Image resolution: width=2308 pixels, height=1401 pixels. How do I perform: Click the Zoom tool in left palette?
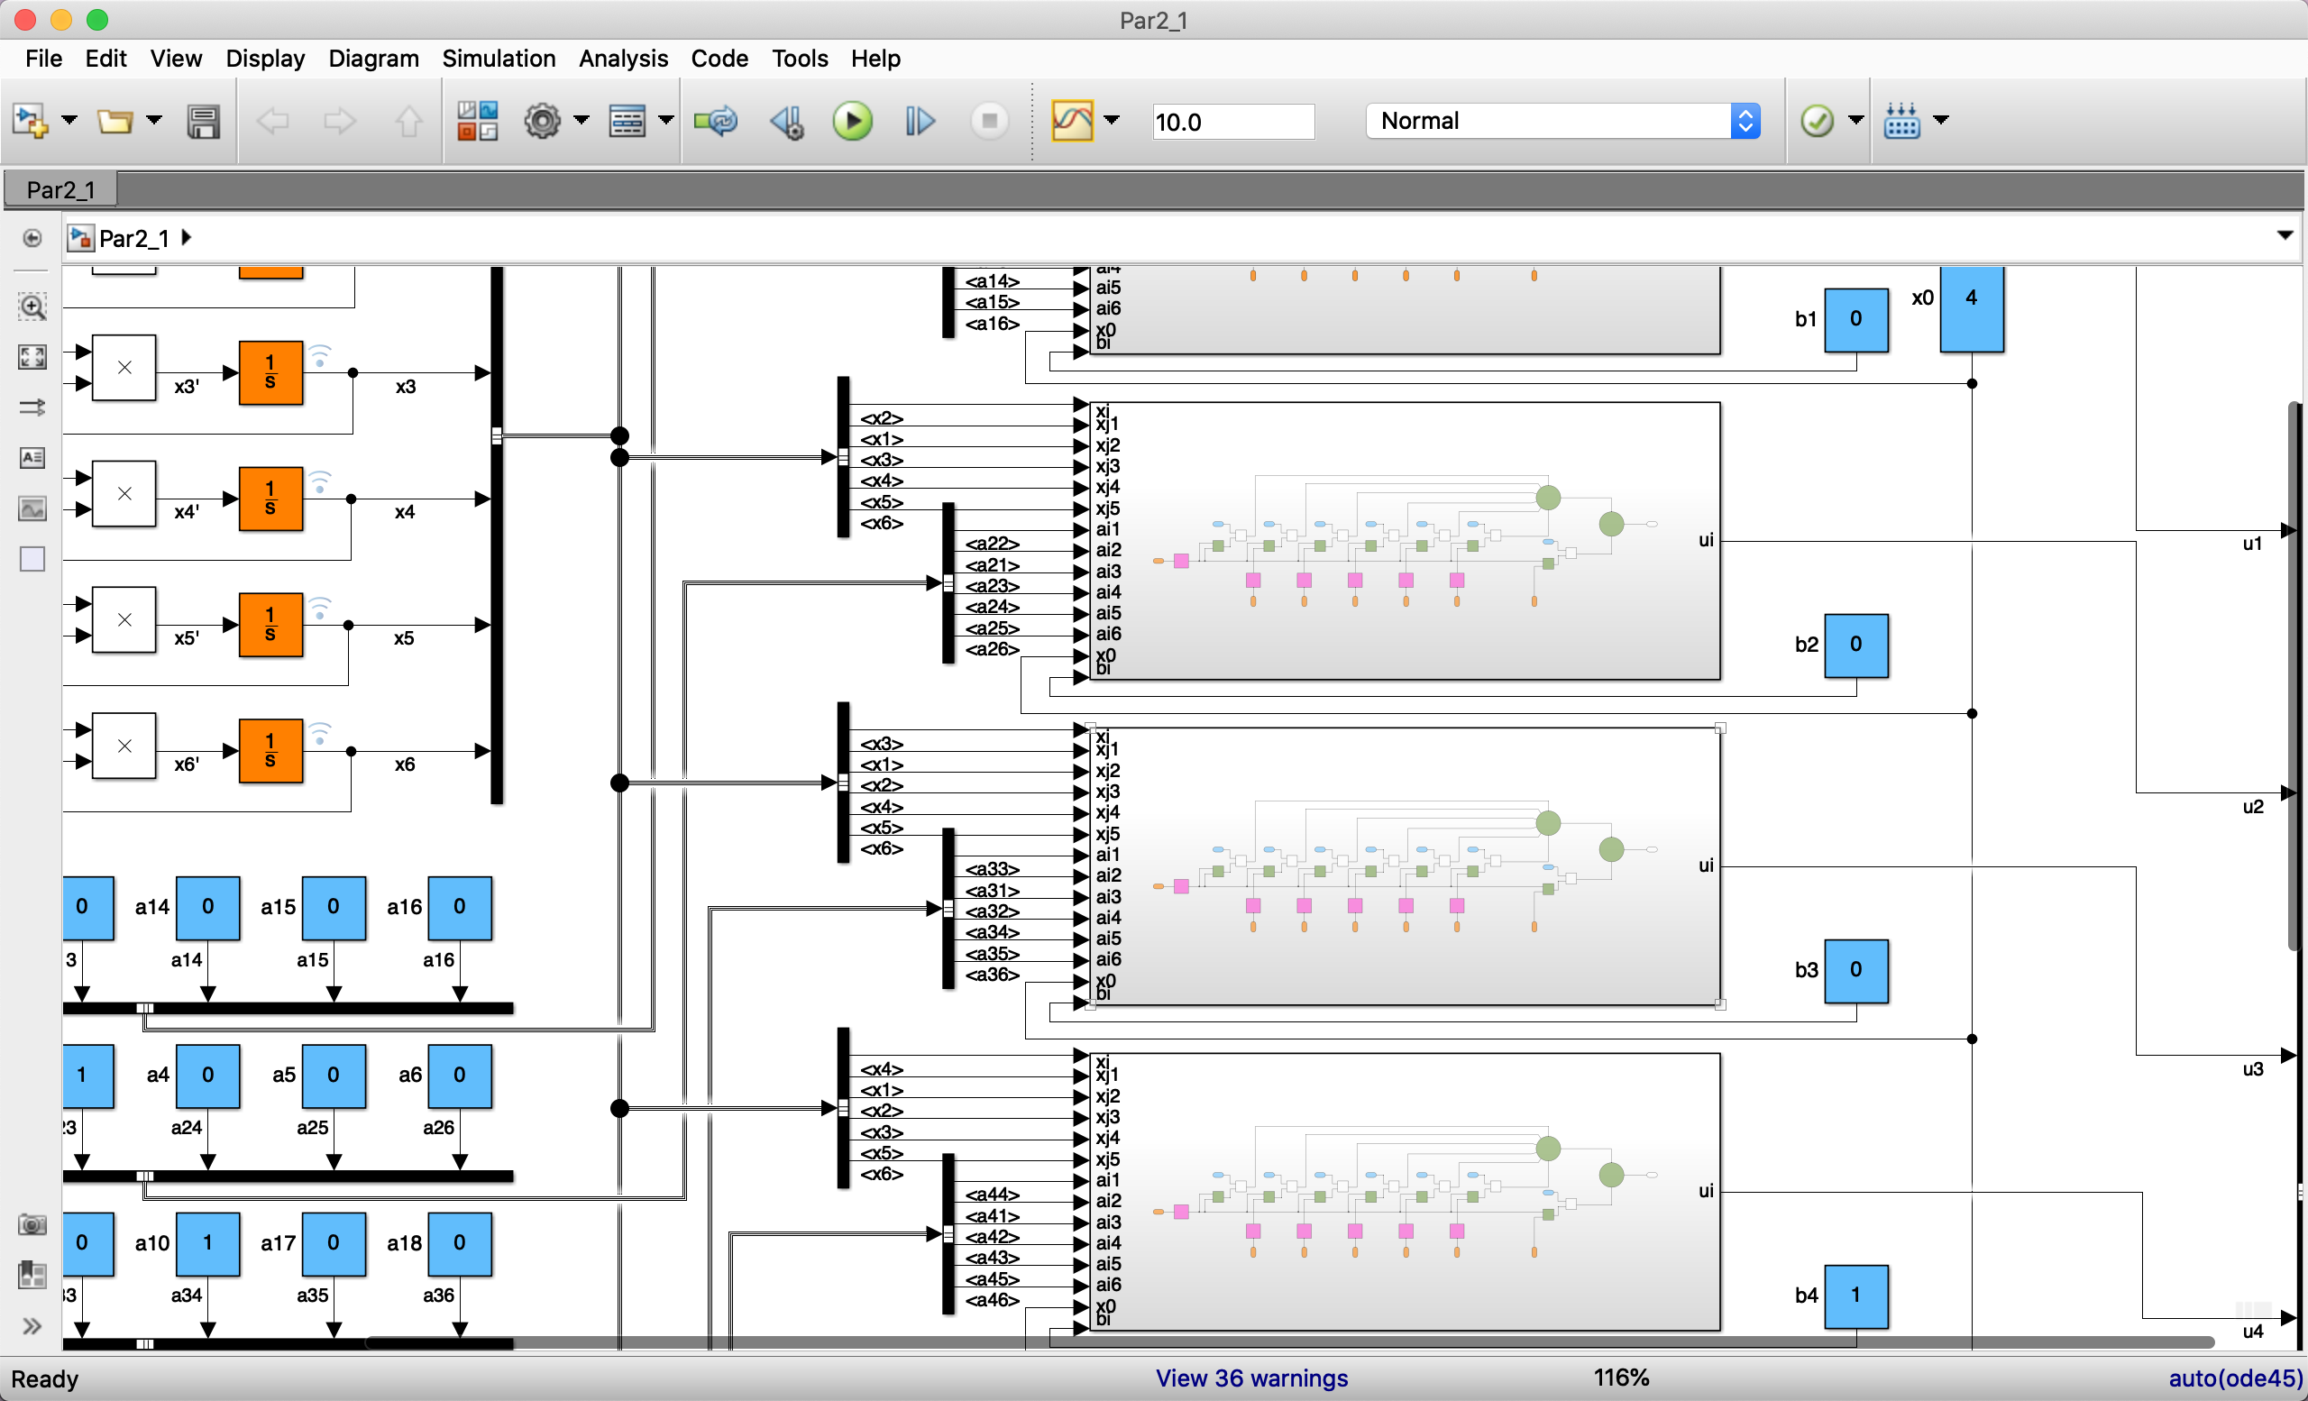pyautogui.click(x=32, y=307)
